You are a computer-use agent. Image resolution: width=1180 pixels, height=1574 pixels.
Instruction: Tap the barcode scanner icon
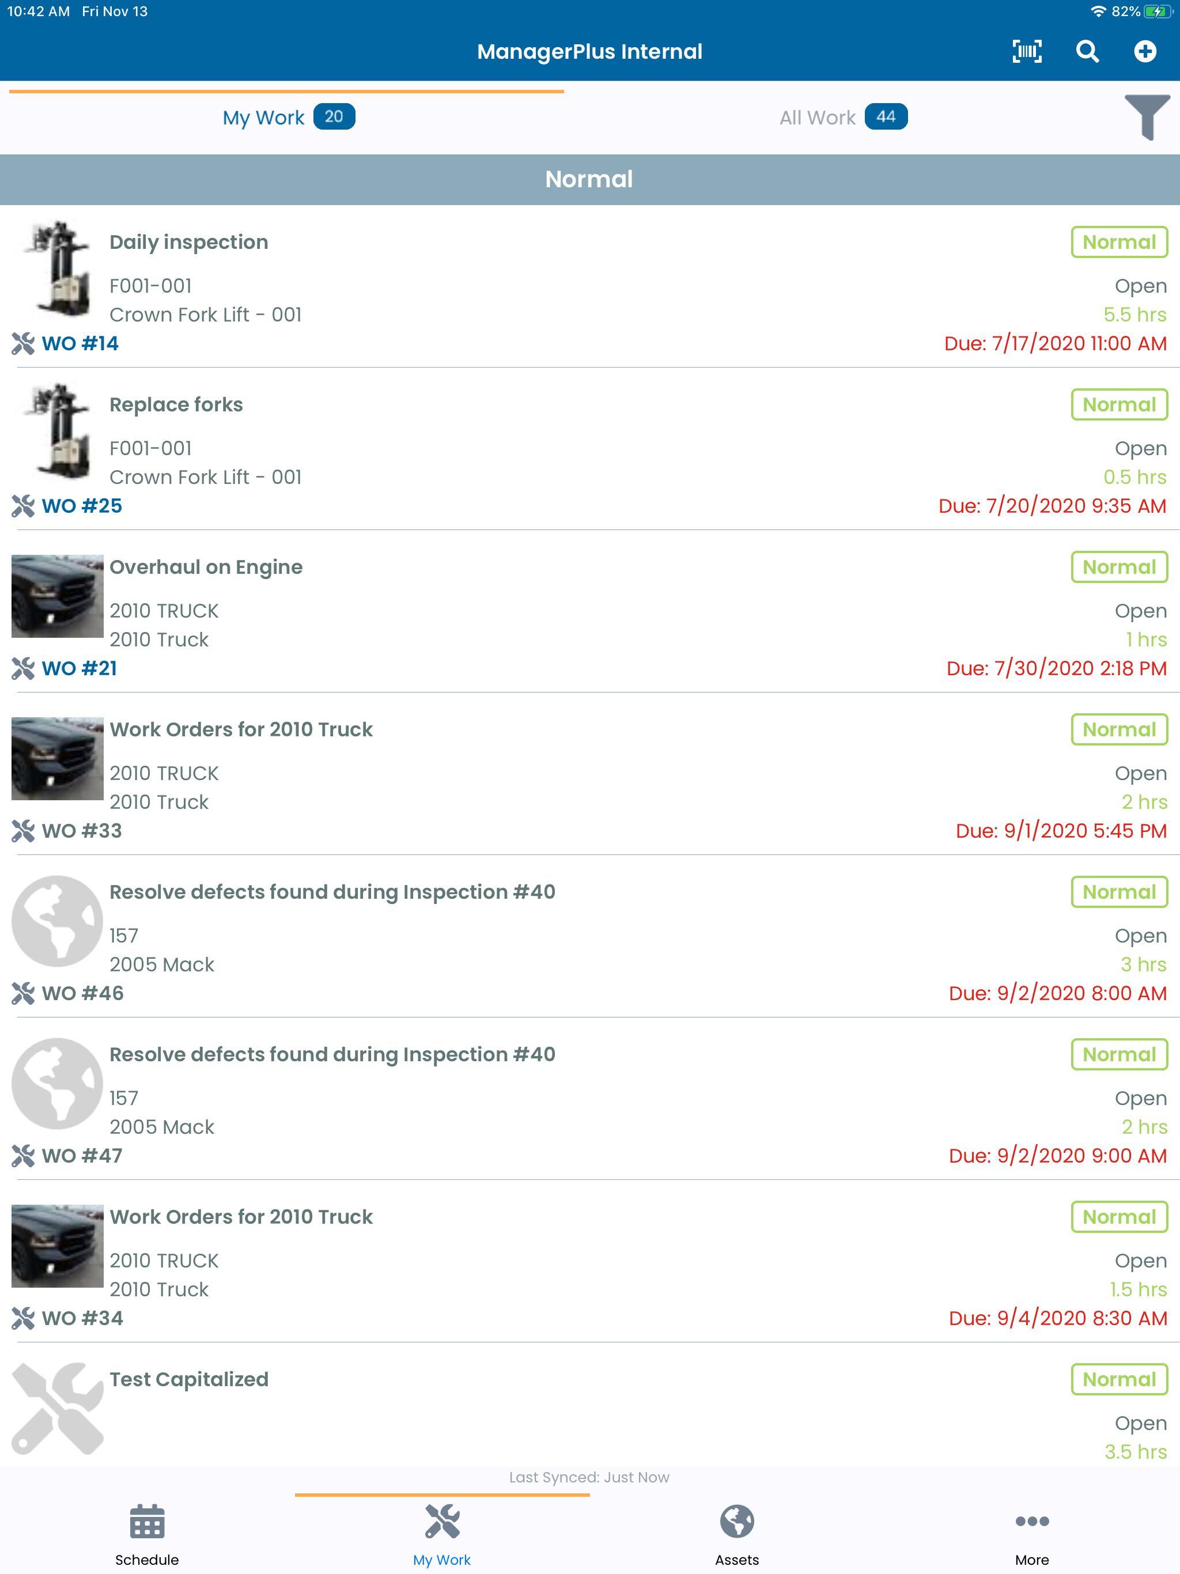coord(1026,51)
